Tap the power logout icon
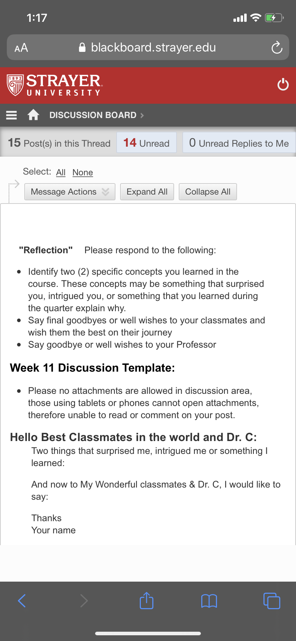Image resolution: width=296 pixels, height=641 pixels. (x=283, y=84)
